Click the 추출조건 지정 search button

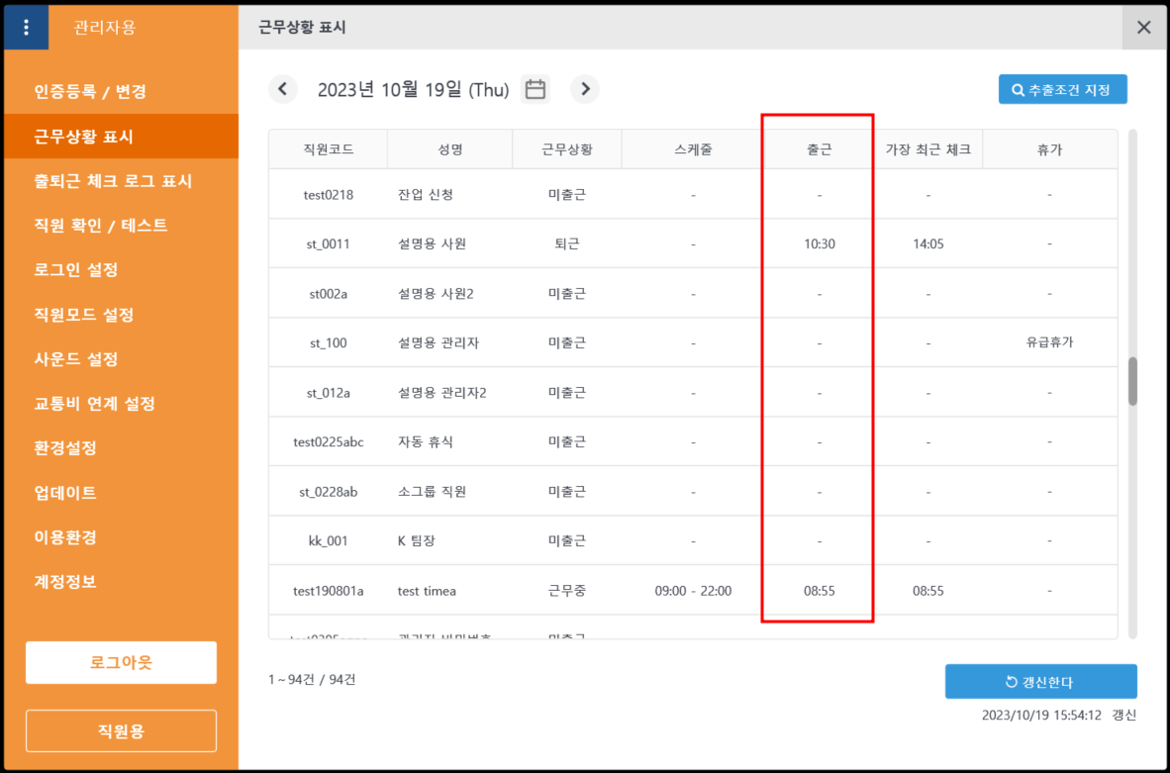click(1062, 89)
